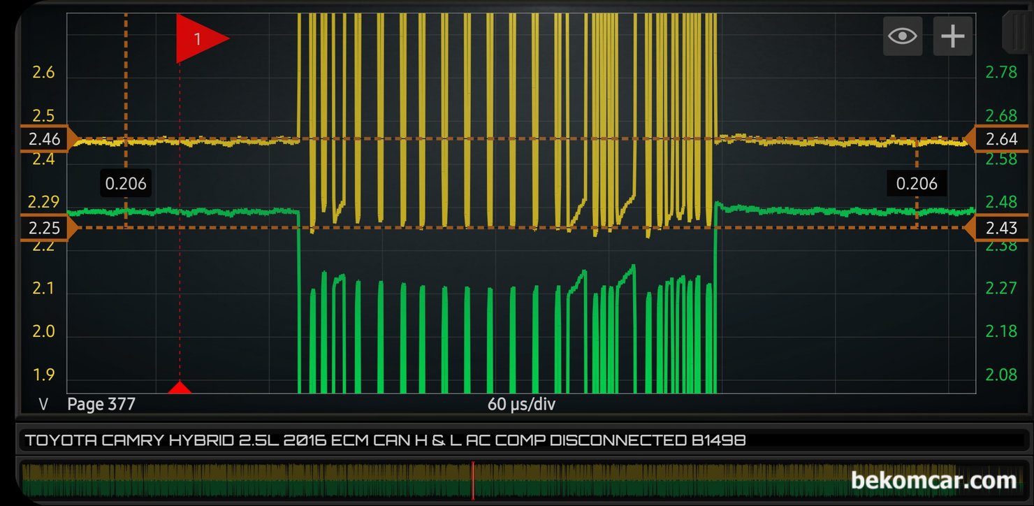The height and width of the screenshot is (506, 1034).
Task: Toggle the eye visibility button
Action: coord(903,36)
